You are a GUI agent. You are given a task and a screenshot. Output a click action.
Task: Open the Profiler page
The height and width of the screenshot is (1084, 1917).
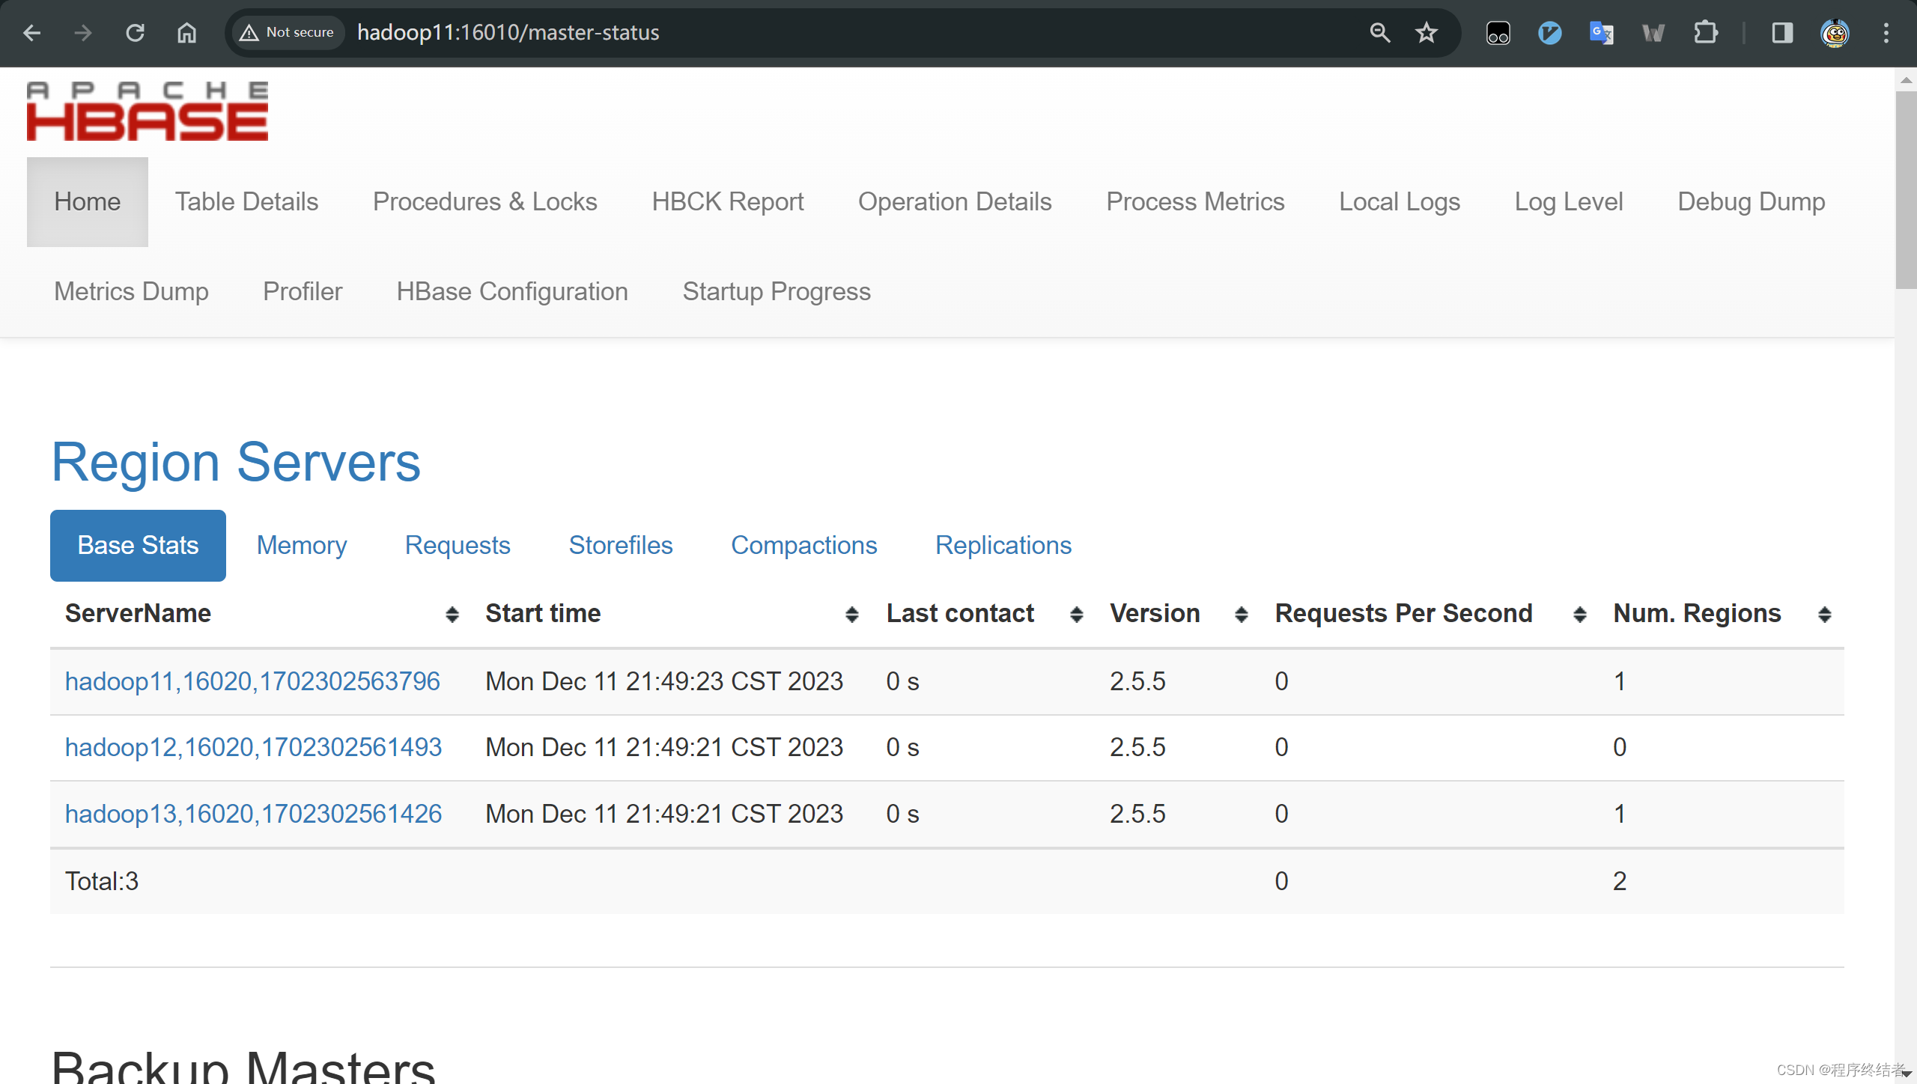point(303,291)
